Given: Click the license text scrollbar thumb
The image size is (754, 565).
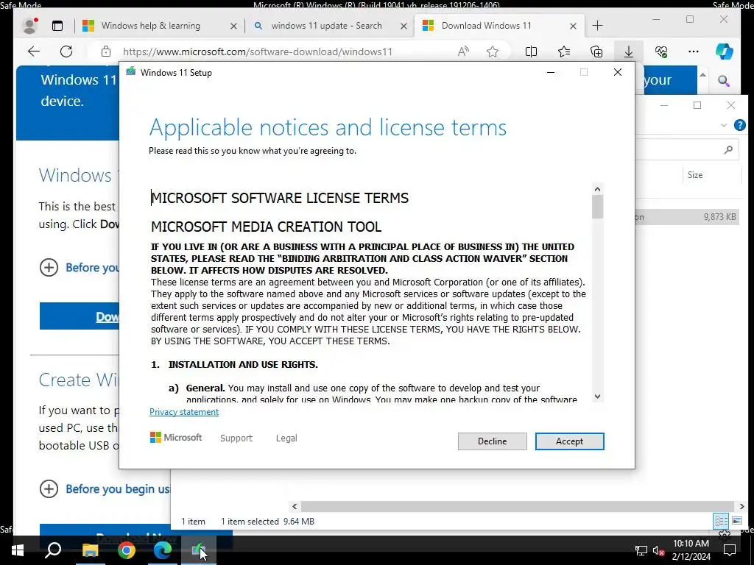Looking at the screenshot, I should coord(597,207).
